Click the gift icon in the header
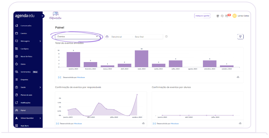269x138 pixels. pyautogui.click(x=218, y=16)
